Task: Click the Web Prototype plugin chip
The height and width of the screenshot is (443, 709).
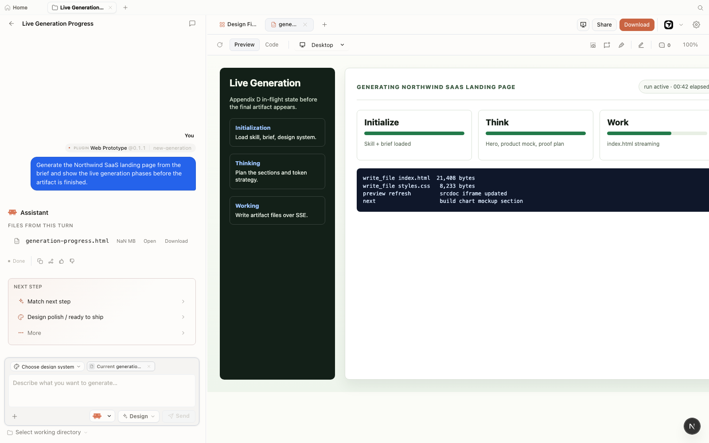Action: [130, 148]
